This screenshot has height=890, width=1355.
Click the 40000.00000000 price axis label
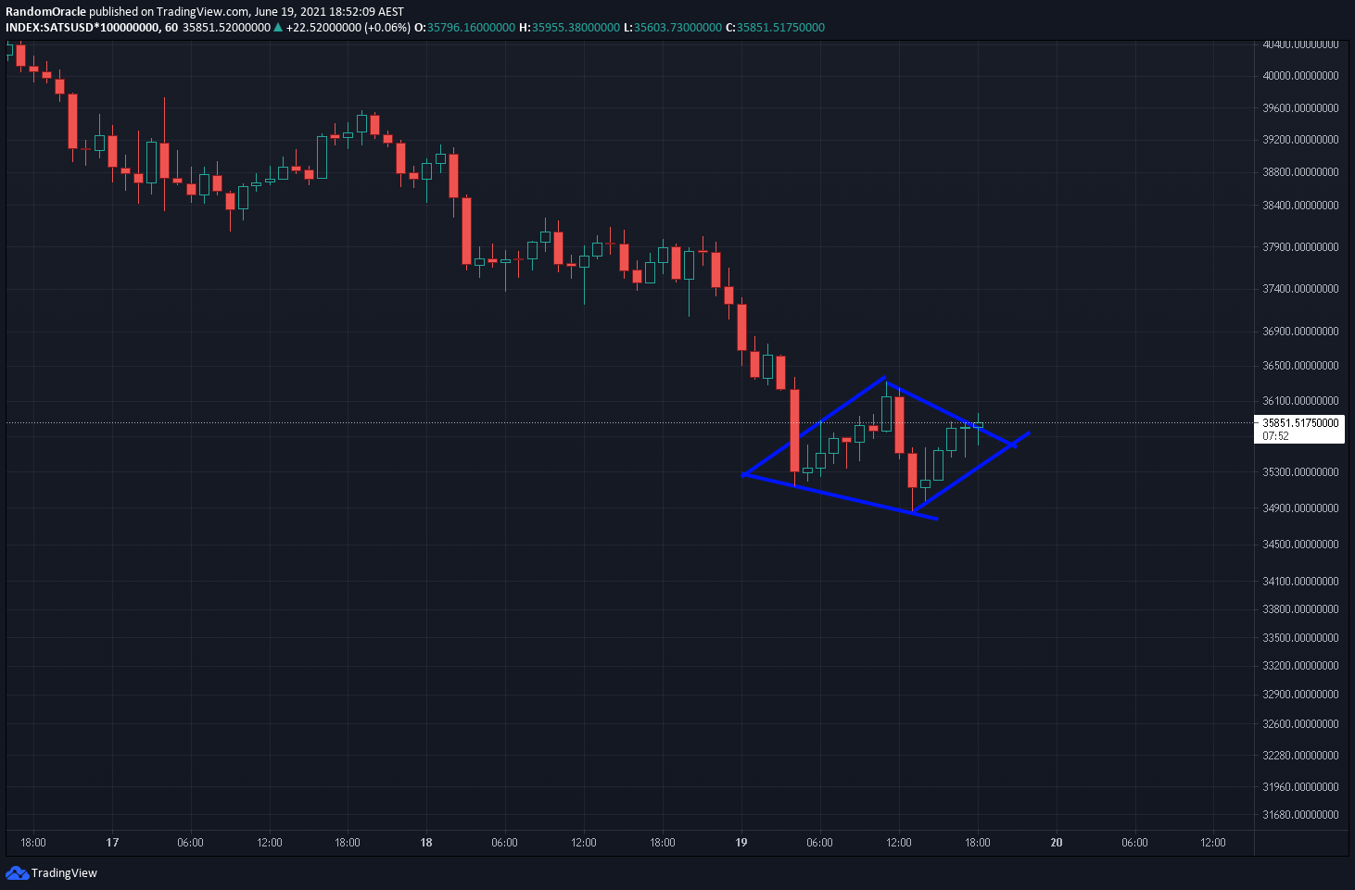coord(1300,76)
